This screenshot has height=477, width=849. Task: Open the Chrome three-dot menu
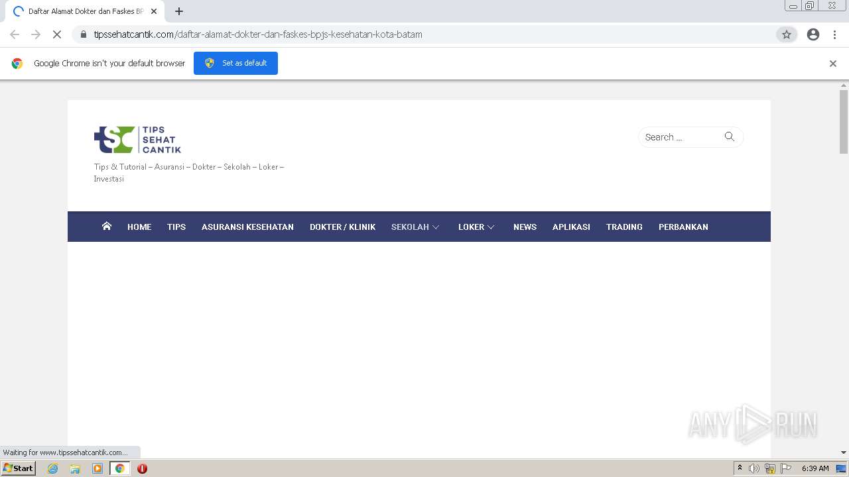pyautogui.click(x=834, y=34)
